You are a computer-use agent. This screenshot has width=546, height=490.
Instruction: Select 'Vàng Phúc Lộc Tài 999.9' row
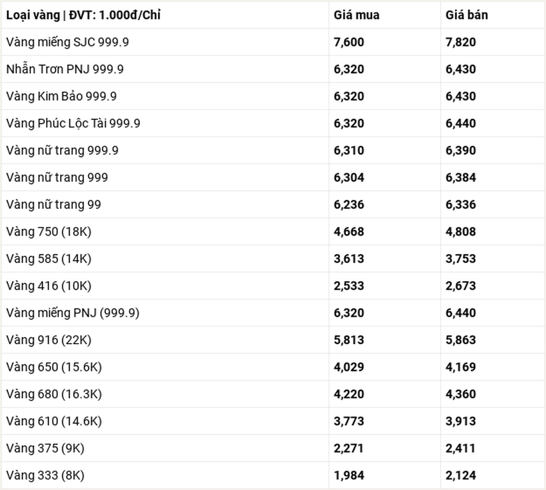coord(273,123)
